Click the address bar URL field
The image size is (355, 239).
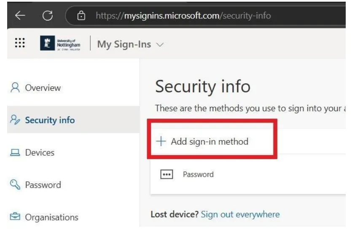183,16
